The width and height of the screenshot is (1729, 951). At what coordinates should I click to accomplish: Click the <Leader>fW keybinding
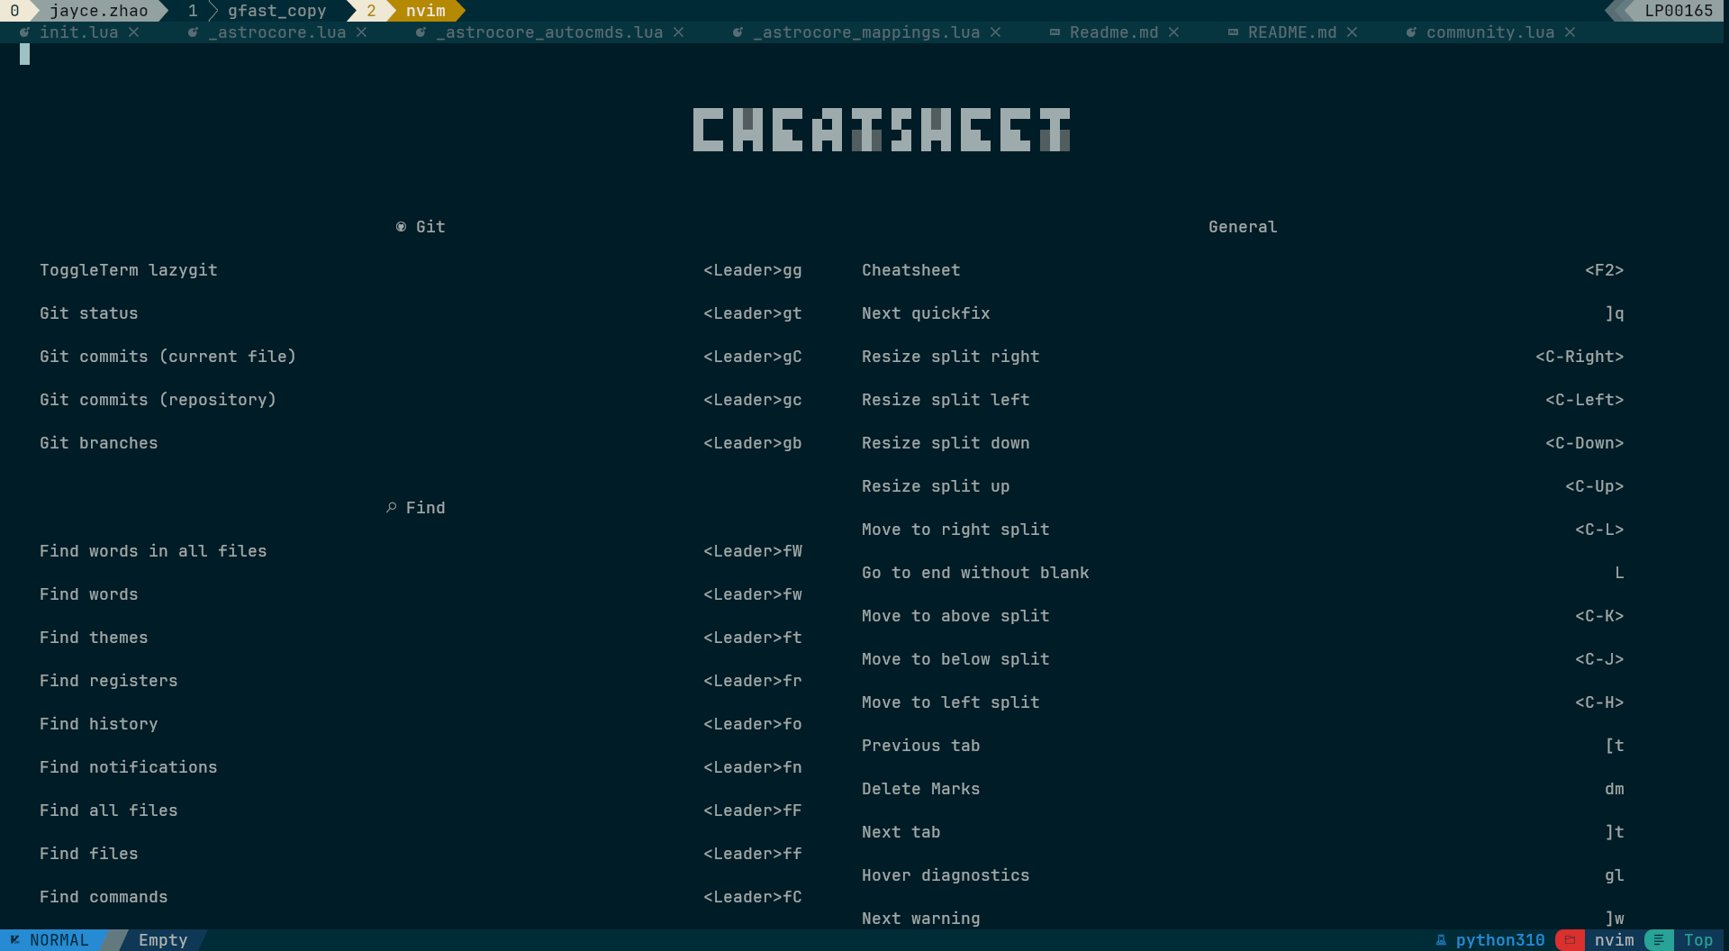point(753,551)
